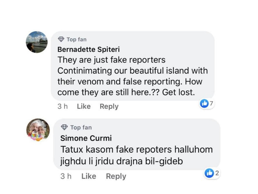Open the reaction count 7 on Bernadette's comment

tap(212, 103)
